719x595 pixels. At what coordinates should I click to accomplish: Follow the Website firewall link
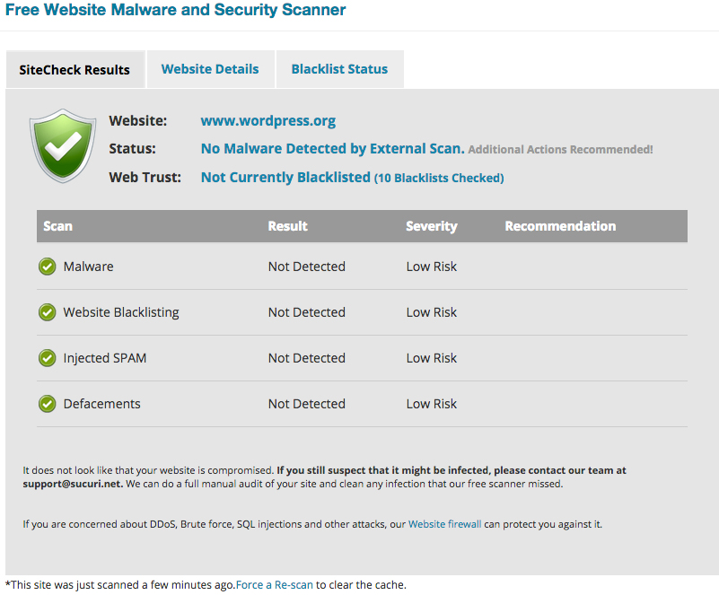coord(445,524)
